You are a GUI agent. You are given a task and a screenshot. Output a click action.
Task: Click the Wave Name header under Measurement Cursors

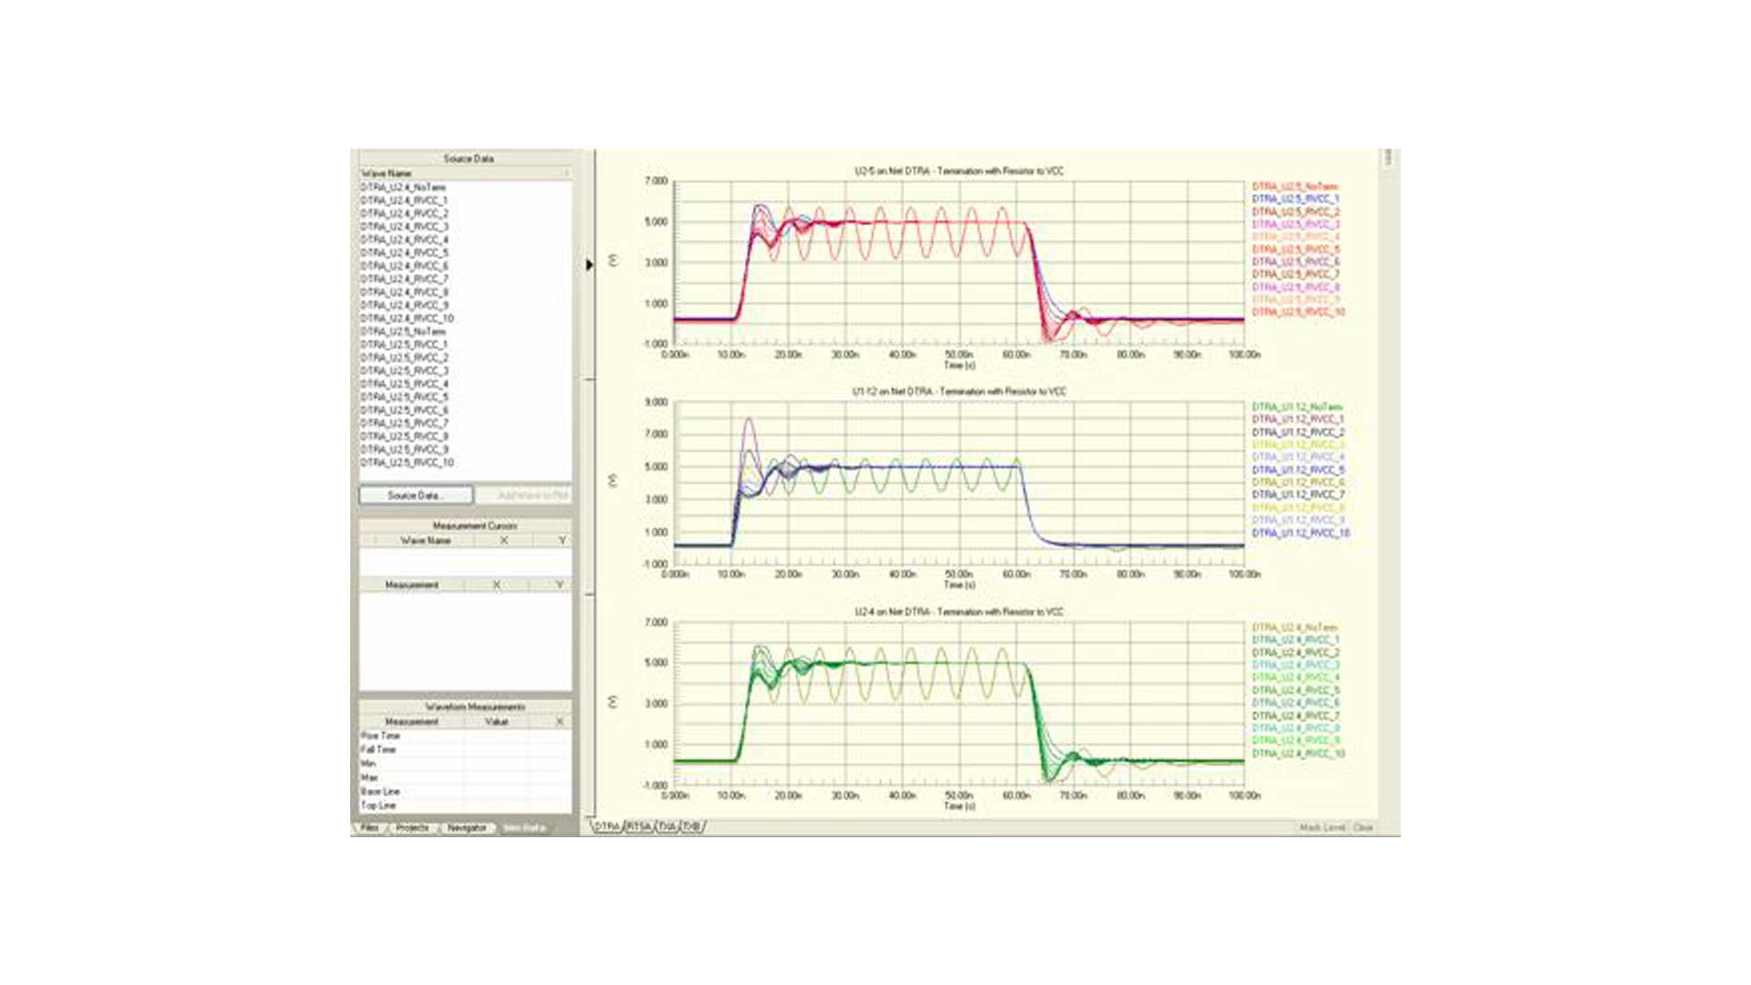425,541
